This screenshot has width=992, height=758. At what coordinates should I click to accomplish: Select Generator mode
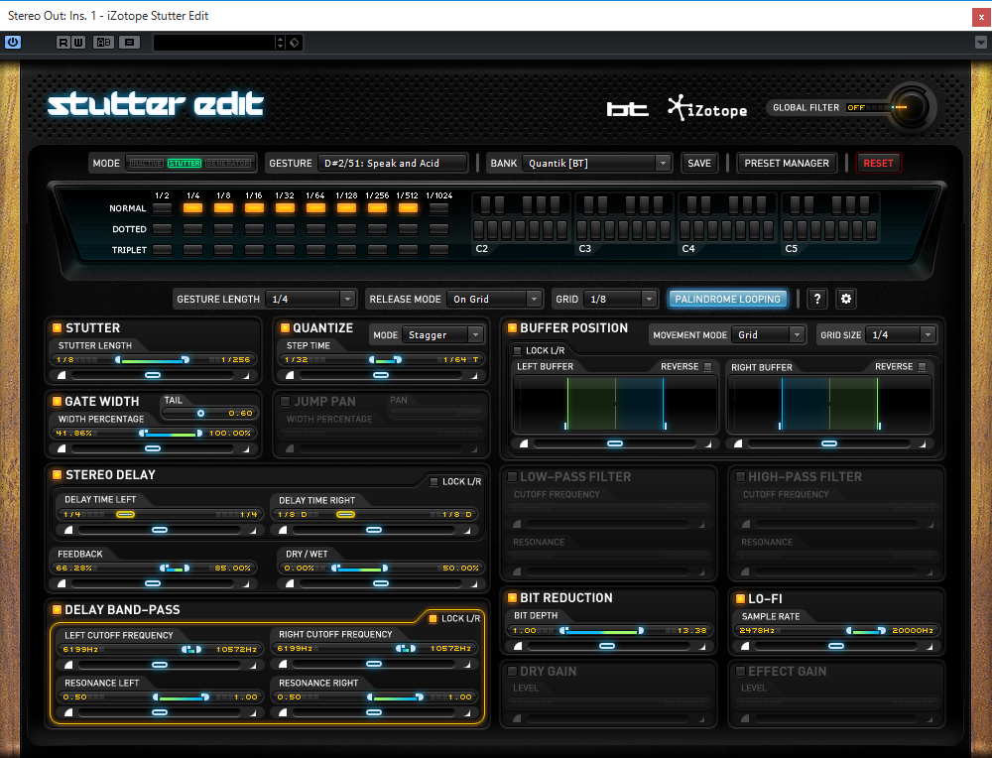point(228,164)
